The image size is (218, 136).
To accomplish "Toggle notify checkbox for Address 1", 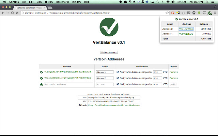I will coord(118,72).
